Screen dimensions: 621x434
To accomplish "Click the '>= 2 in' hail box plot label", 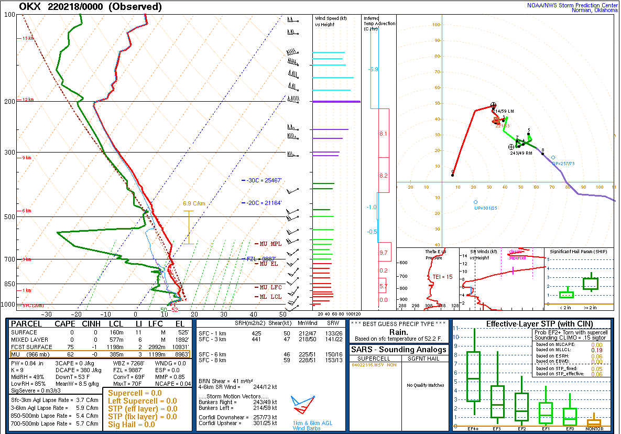I will pyautogui.click(x=590, y=308).
